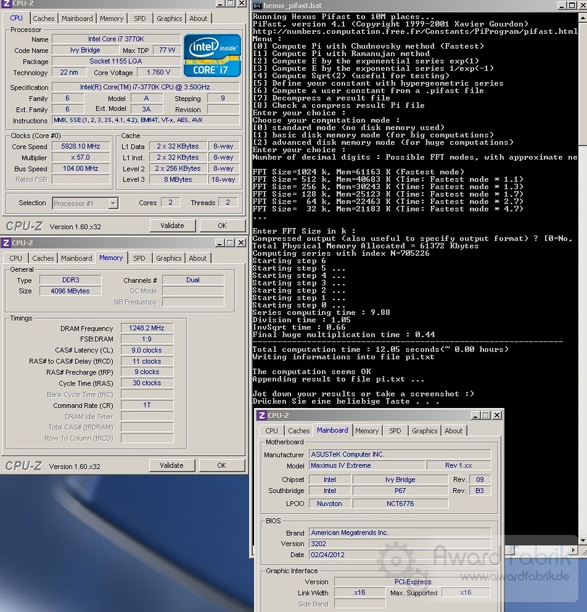Viewport: 587px width, 612px height.
Task: Click the Intel Core i7 logo badge
Action: pyautogui.click(x=212, y=55)
